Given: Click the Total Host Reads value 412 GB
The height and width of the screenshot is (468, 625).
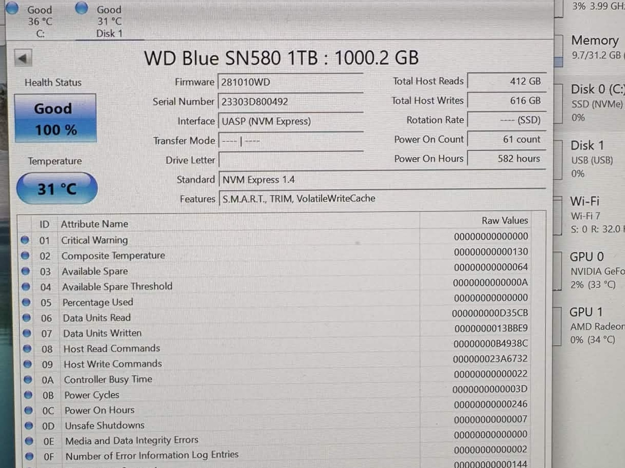Looking at the screenshot, I should click(x=507, y=81).
